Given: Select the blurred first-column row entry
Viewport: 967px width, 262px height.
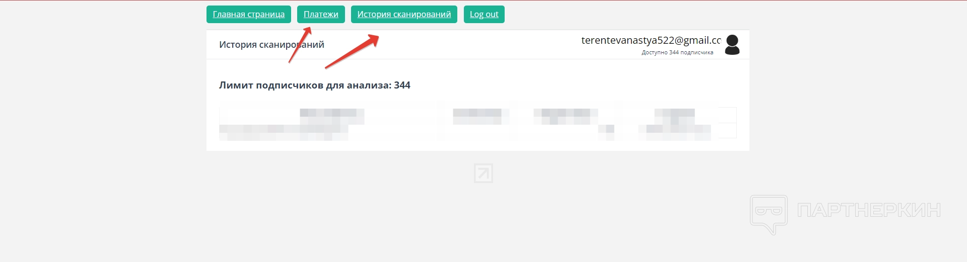Looking at the screenshot, I should click(284, 132).
